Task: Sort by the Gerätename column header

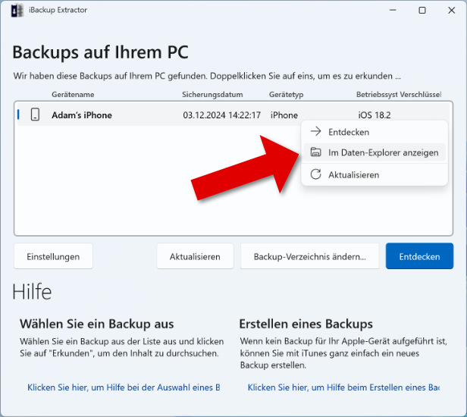Action: point(73,95)
